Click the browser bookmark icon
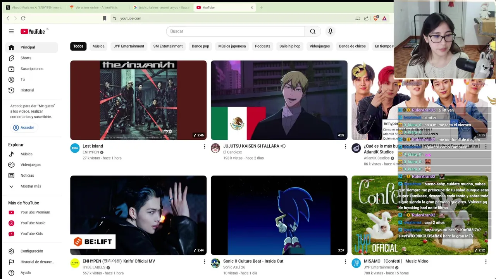 click(104, 18)
